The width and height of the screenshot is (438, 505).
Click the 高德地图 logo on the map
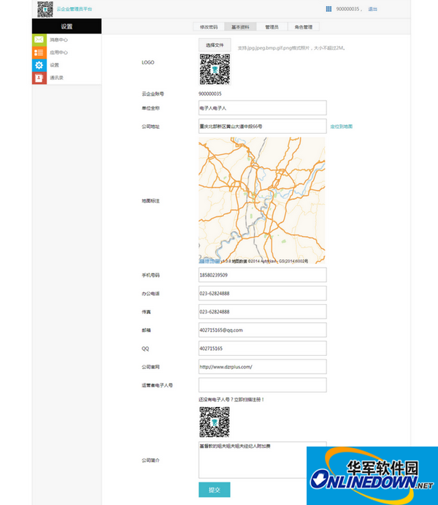point(210,261)
